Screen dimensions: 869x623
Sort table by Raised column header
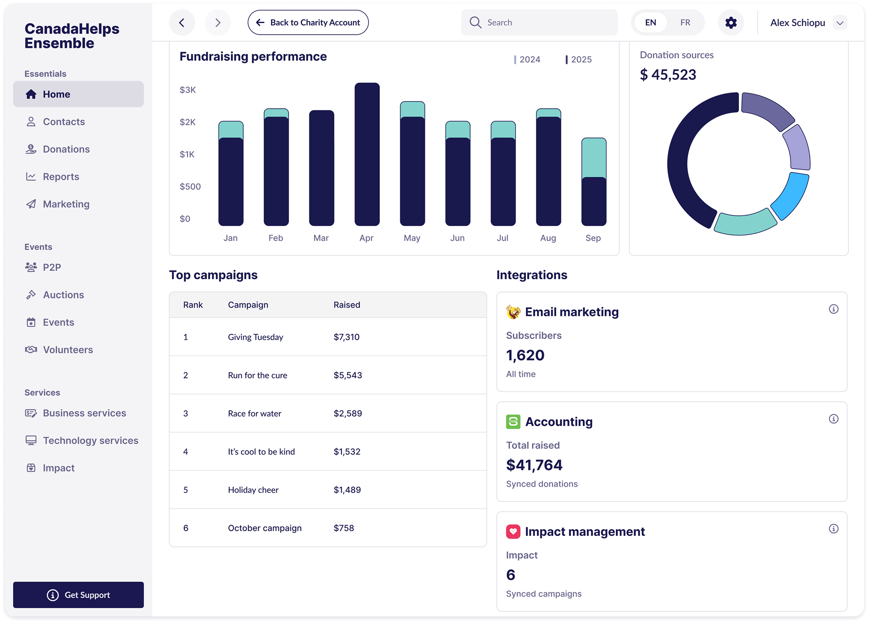(347, 305)
